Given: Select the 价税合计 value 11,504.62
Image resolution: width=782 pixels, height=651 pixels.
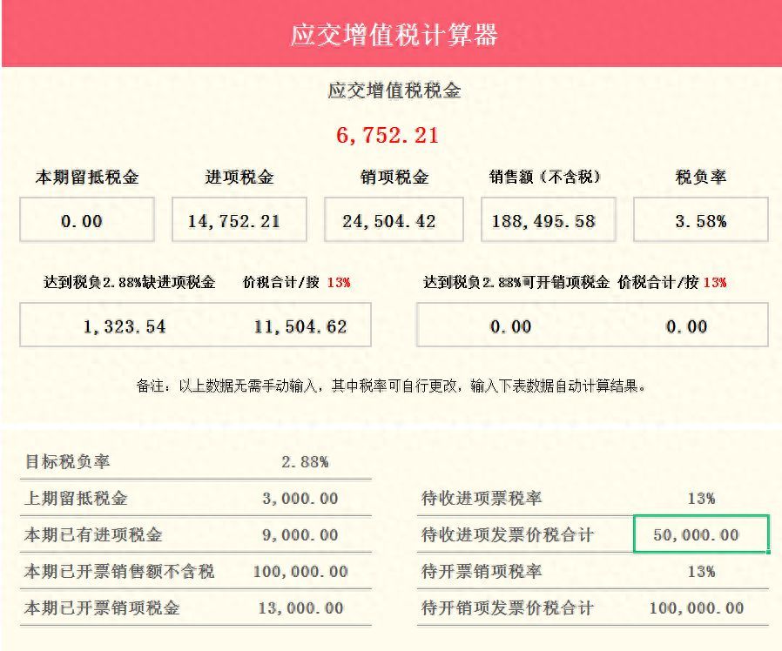Looking at the screenshot, I should tap(300, 326).
